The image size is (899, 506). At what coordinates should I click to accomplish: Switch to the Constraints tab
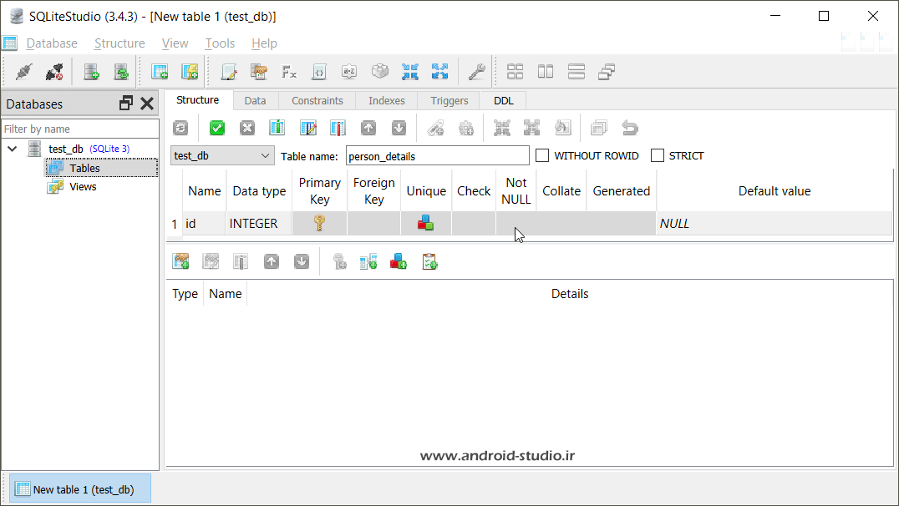pos(317,101)
